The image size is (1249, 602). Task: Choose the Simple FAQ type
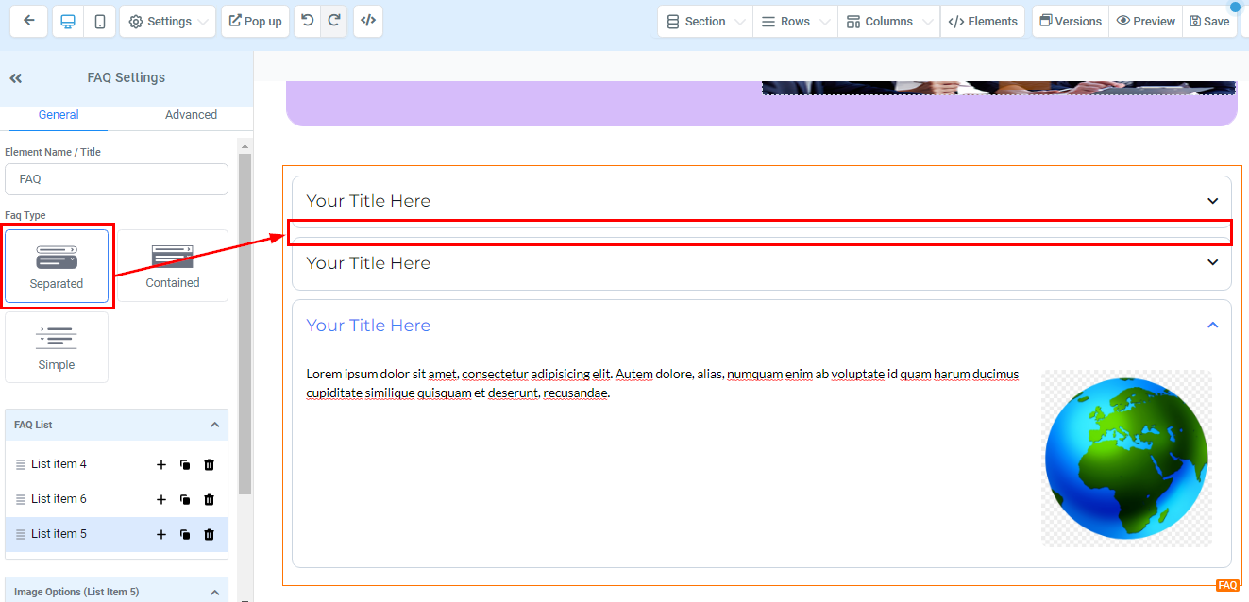tap(57, 348)
